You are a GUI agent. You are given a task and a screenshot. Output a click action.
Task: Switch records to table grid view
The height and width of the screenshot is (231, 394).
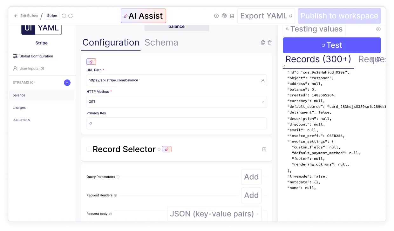(x=372, y=59)
